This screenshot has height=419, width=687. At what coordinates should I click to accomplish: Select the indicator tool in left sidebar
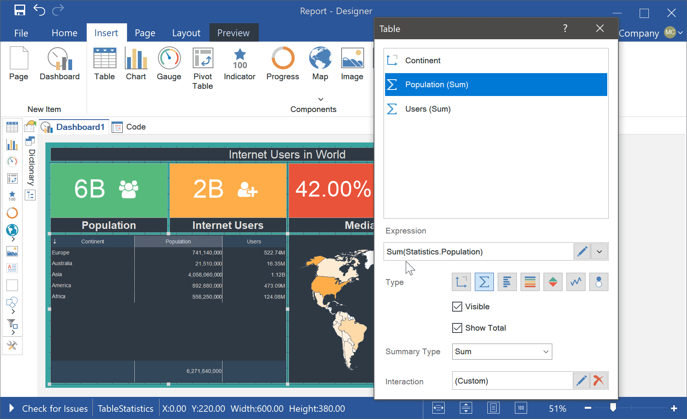12,196
